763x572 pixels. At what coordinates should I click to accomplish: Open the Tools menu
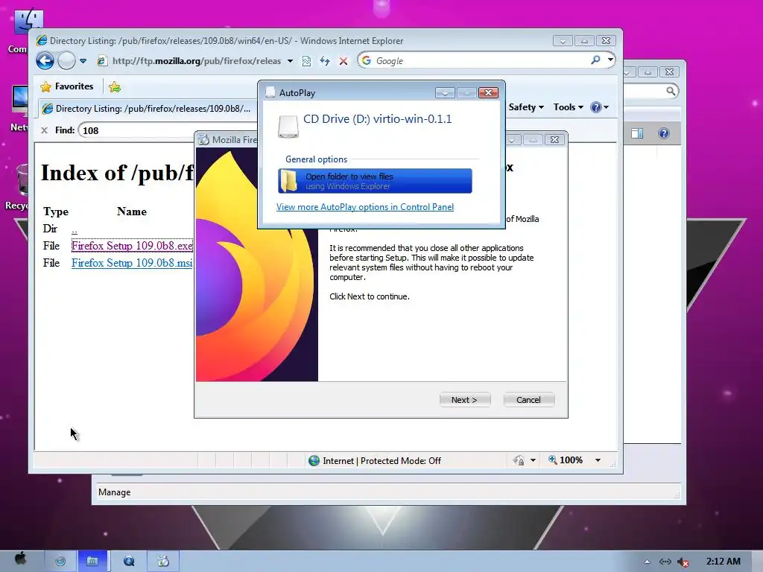tap(568, 107)
